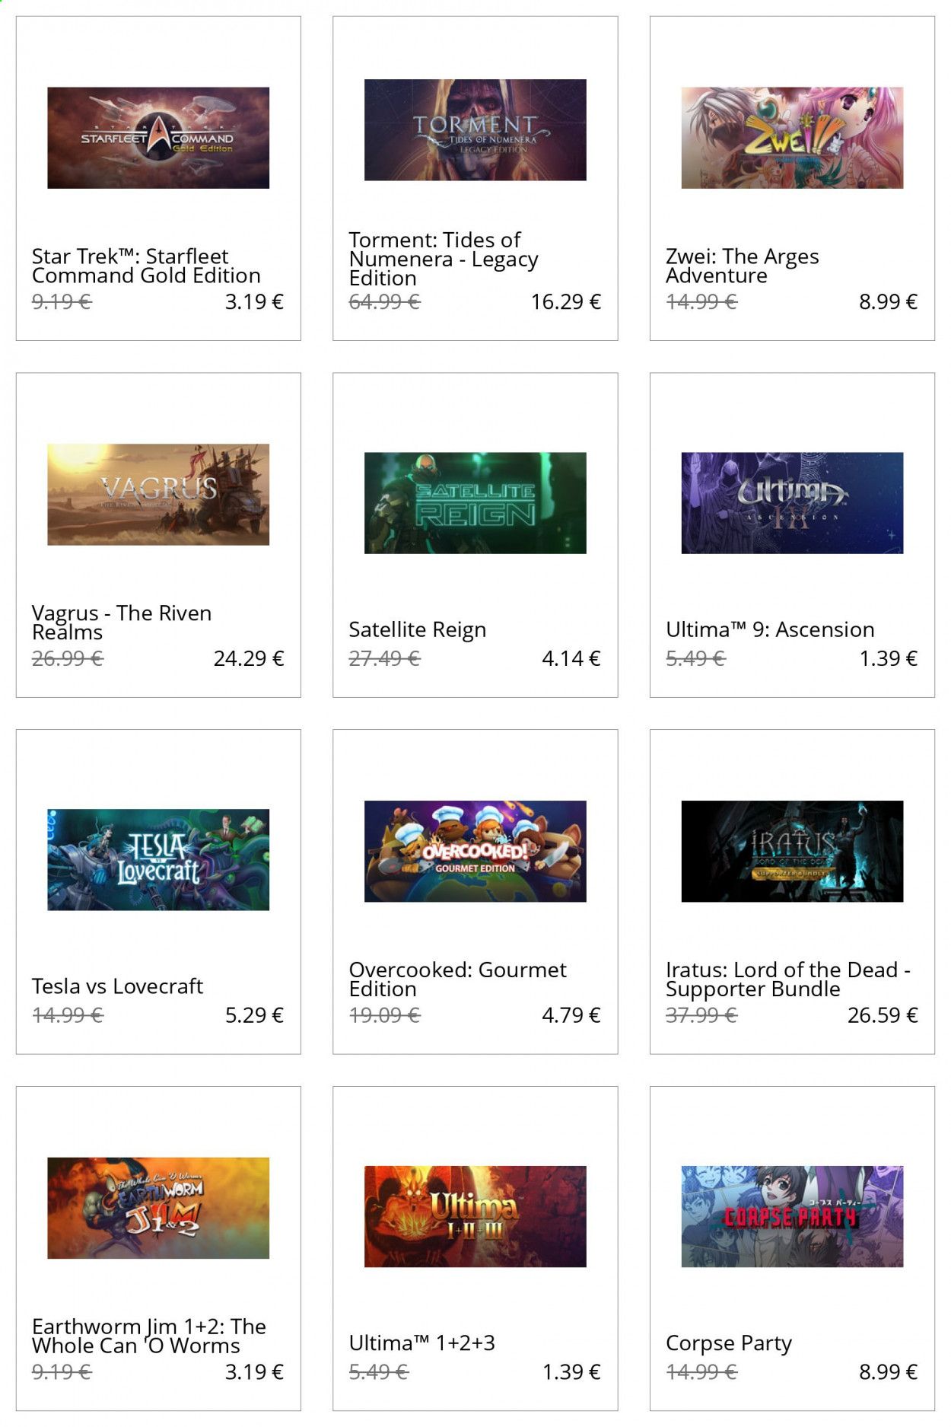The image size is (951, 1427).
Task: Select the crossed-out 64.99 € Torment price
Action: (385, 302)
